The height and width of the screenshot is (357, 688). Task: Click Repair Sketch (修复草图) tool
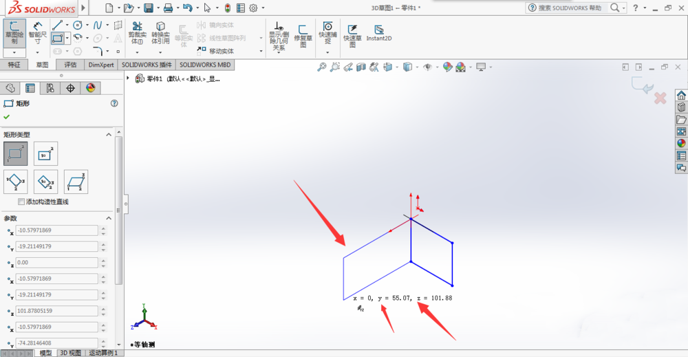coord(303,36)
